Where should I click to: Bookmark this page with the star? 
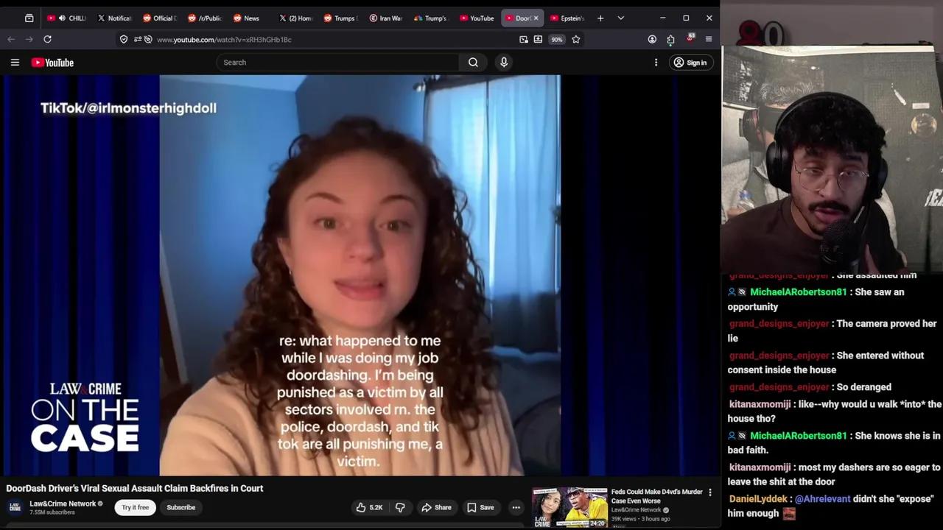click(x=576, y=39)
